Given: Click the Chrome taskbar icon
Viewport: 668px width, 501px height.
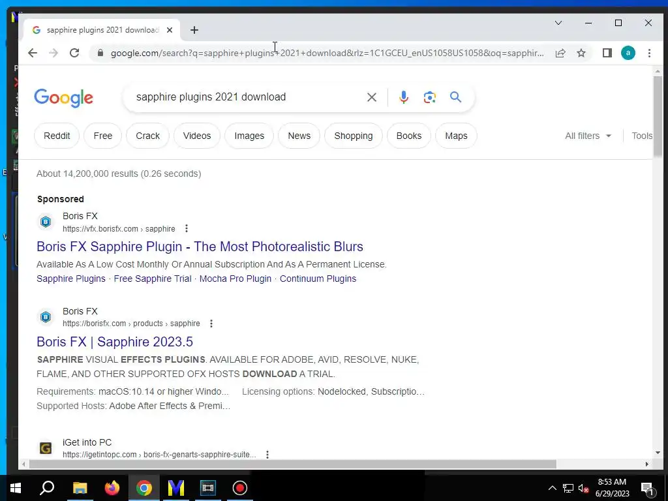Looking at the screenshot, I should coord(144,488).
